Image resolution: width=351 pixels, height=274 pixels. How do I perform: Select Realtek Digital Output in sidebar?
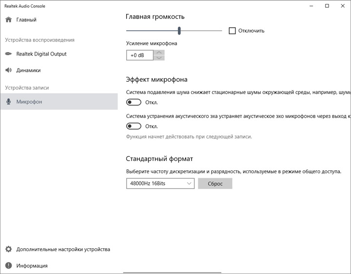(x=41, y=54)
